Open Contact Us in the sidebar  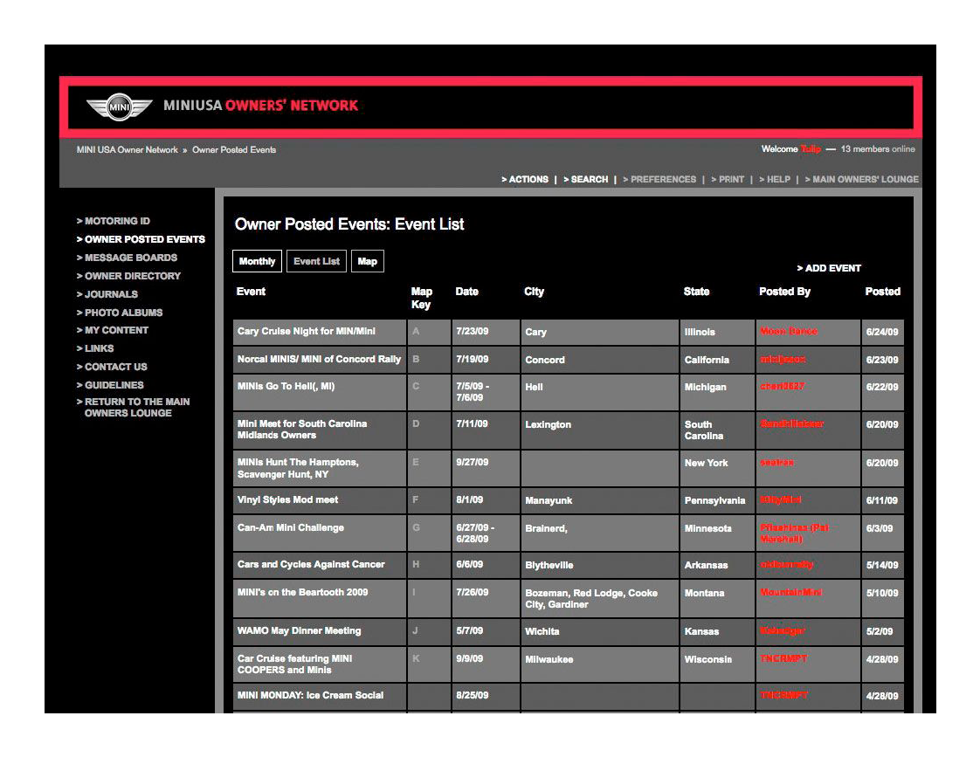(x=112, y=367)
